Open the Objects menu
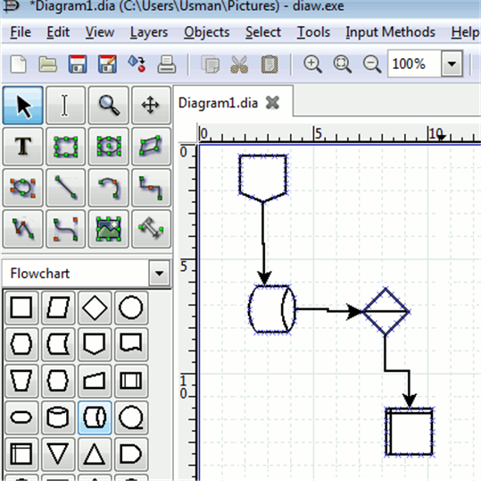Image resolution: width=481 pixels, height=481 pixels. tap(207, 33)
